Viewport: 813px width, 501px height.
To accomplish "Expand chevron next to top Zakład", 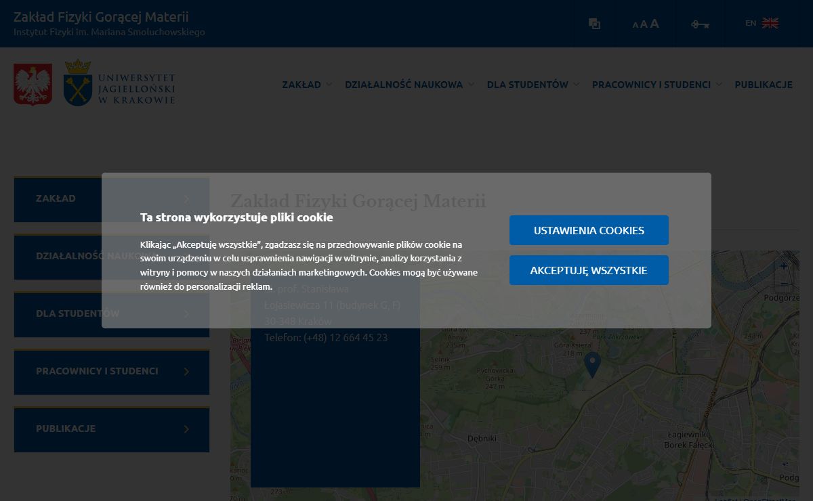I will coord(329,85).
